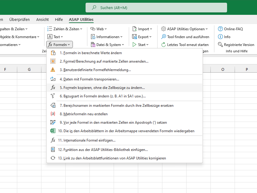Click the red {a} Matrixformeln icon
Image resolution: width=257 pixels, height=193 pixels.
[x=53, y=114]
